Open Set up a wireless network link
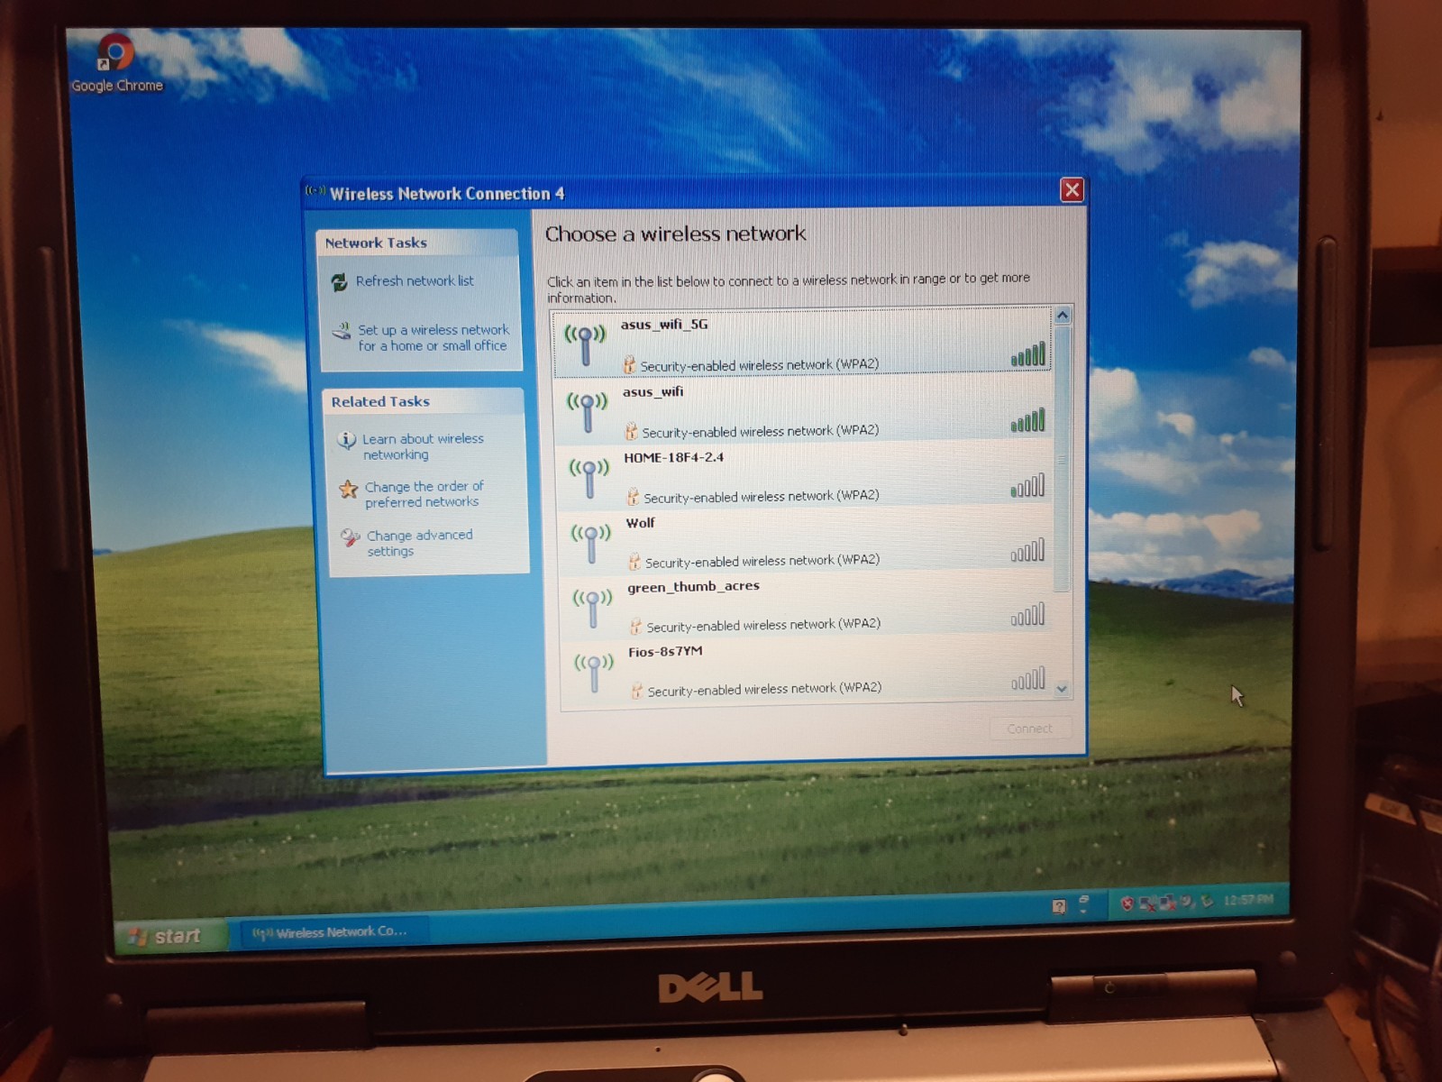The height and width of the screenshot is (1082, 1442). pos(433,337)
